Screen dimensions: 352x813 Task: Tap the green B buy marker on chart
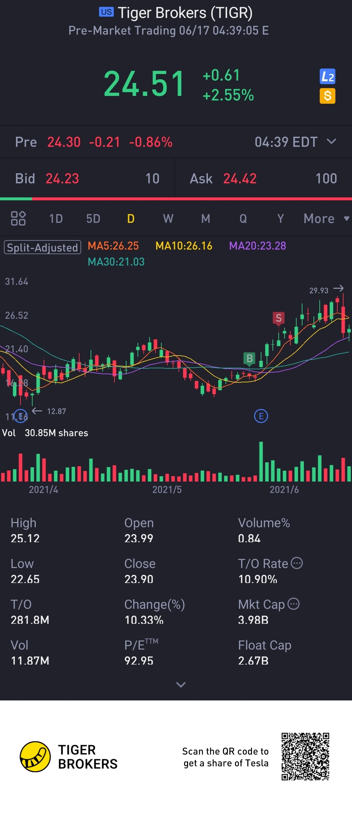(x=250, y=359)
